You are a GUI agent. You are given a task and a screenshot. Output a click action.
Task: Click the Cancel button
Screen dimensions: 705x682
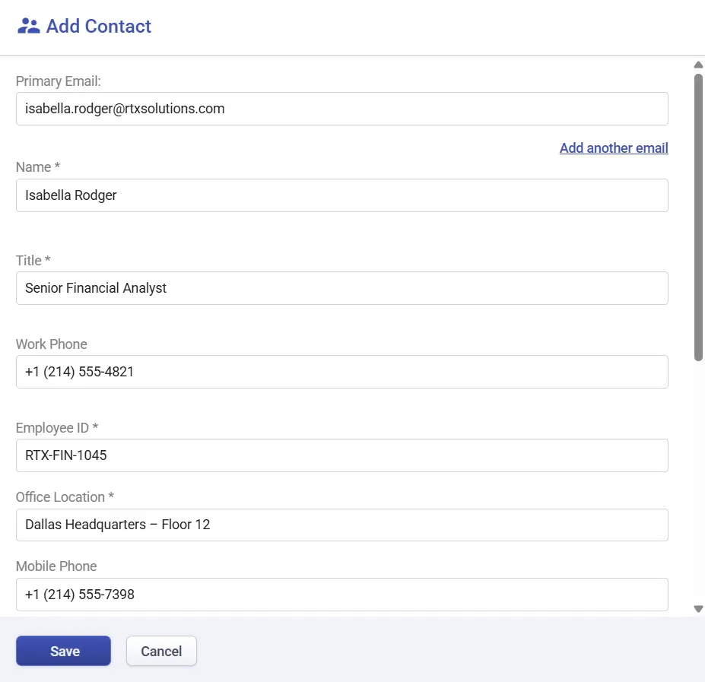(x=161, y=651)
